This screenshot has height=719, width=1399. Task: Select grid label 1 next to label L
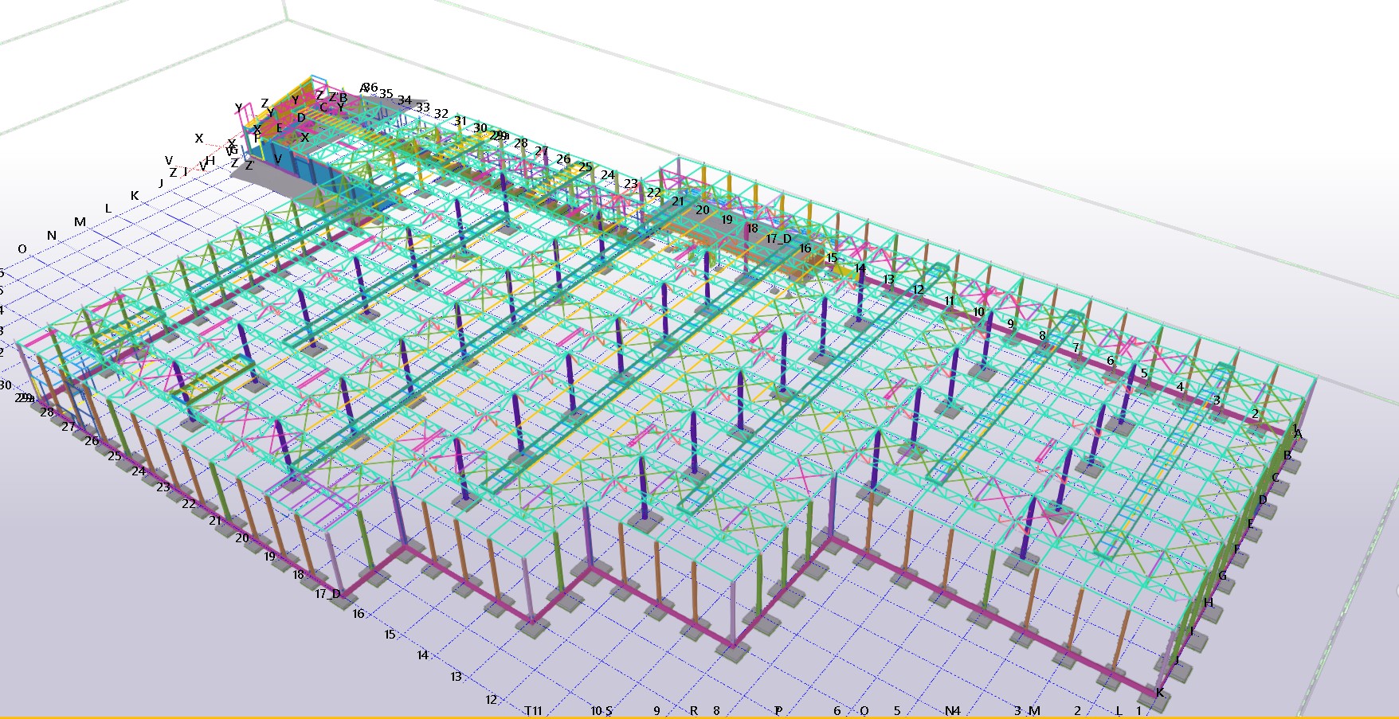coord(1139,711)
